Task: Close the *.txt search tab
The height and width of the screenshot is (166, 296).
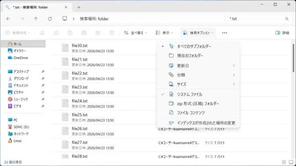Action: pos(66,7)
